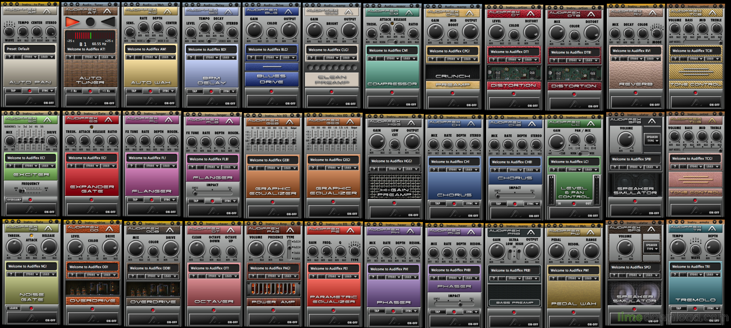Open '?' help in Clean Preamp

[311, 58]
